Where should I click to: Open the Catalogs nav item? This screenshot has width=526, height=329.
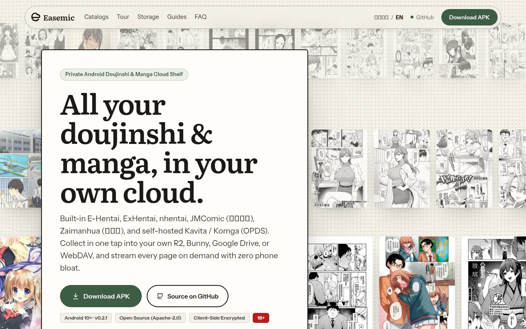click(x=97, y=17)
